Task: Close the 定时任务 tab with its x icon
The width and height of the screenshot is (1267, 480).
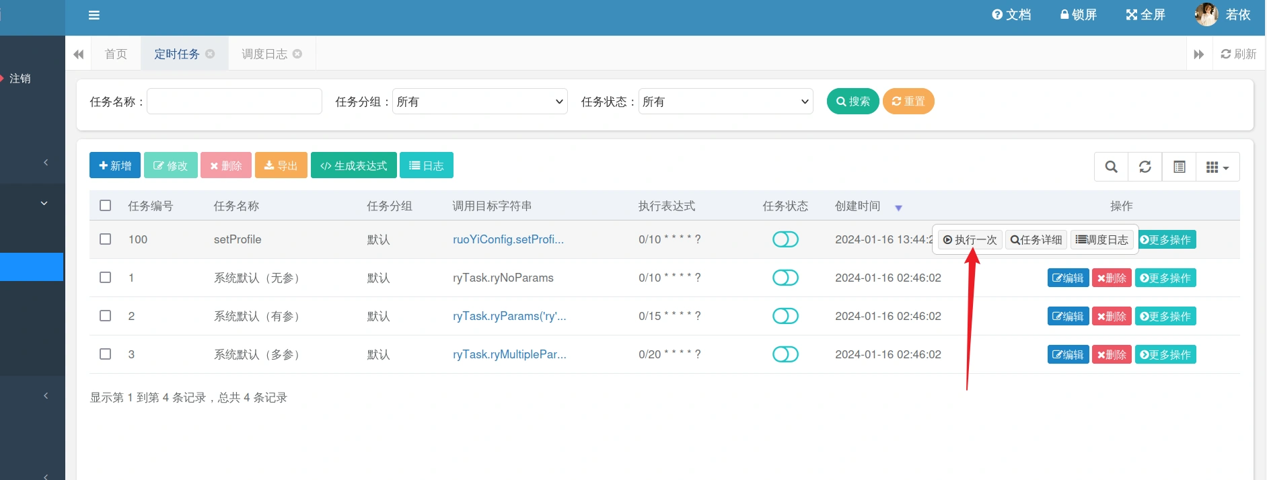Action: point(210,54)
